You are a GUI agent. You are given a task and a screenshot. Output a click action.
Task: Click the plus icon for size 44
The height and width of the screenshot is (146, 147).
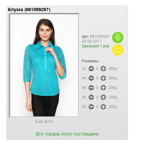(103, 78)
